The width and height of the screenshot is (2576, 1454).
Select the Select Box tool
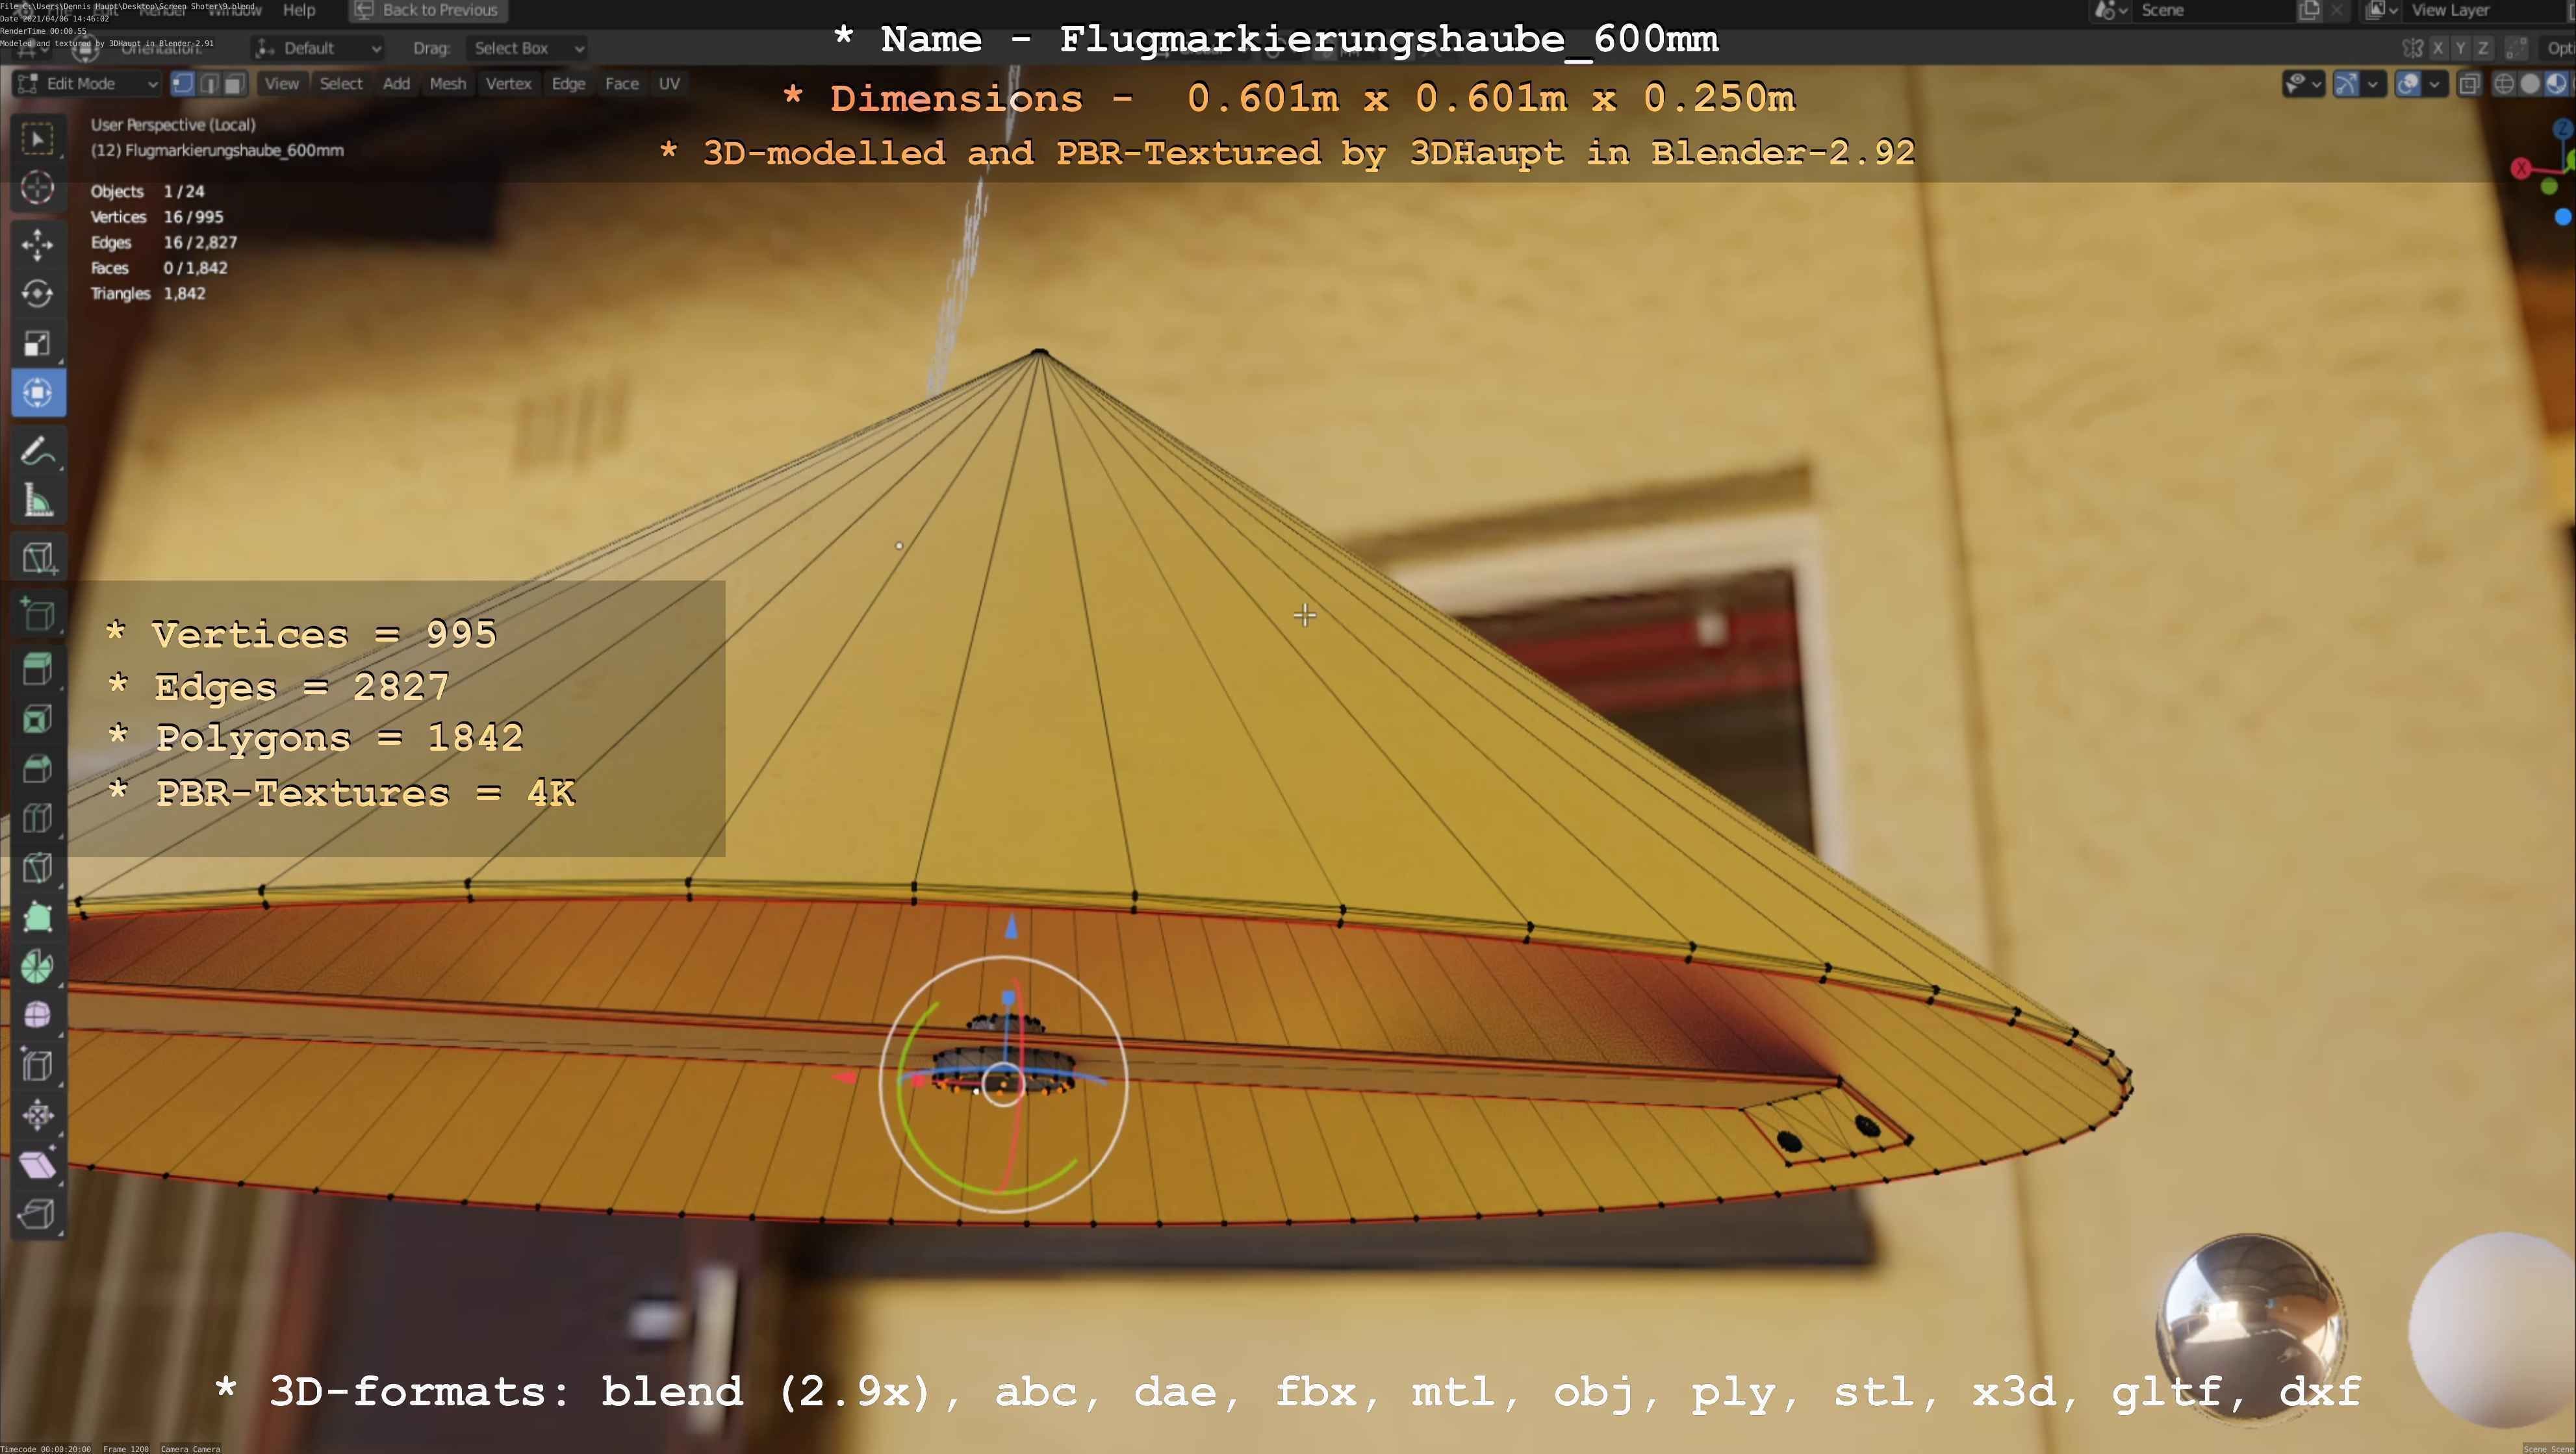click(38, 138)
